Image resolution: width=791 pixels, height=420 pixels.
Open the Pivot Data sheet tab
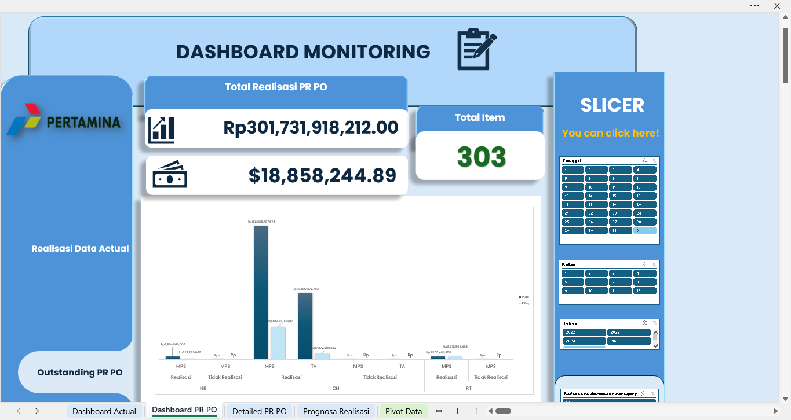[x=403, y=411]
